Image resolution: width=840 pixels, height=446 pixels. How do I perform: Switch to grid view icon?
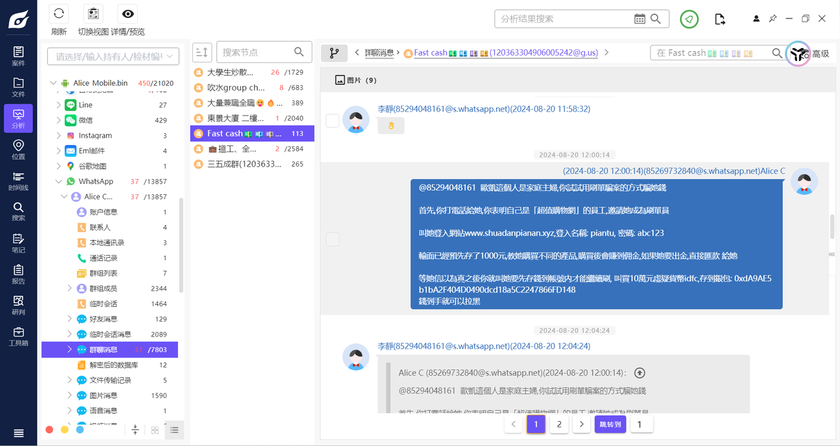(155, 430)
